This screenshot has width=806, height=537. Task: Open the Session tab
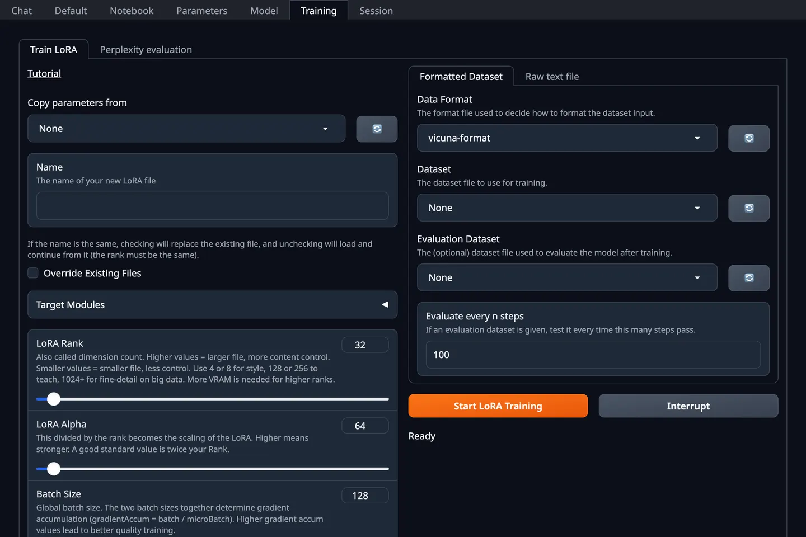[x=376, y=11]
